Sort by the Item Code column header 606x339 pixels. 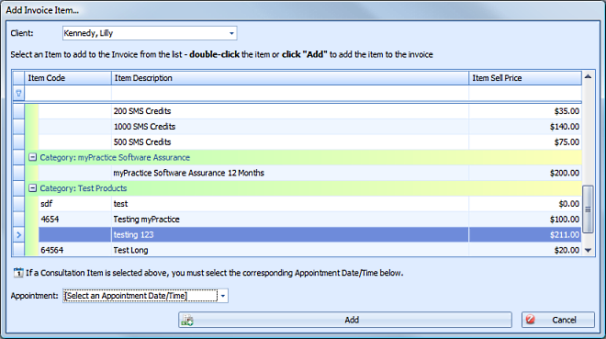[68, 78]
